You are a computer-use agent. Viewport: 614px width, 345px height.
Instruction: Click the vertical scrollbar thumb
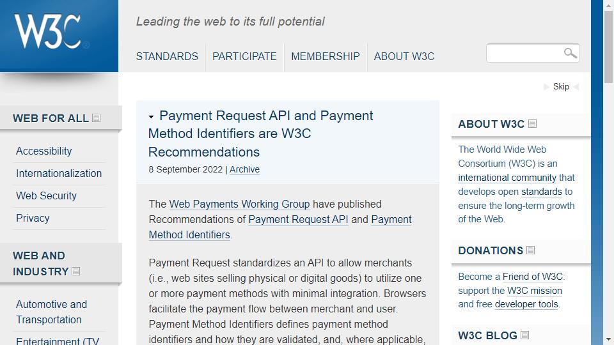(x=608, y=47)
